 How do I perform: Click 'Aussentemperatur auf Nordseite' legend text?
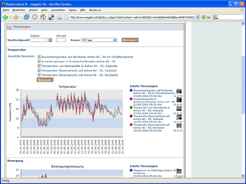tap(153, 90)
